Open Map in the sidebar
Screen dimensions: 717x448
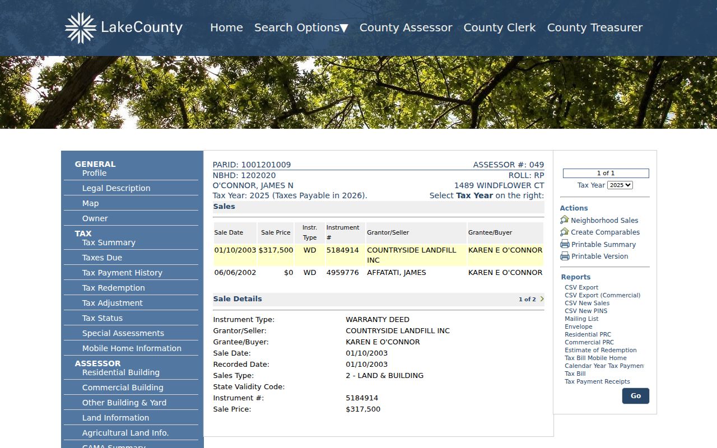(90, 203)
